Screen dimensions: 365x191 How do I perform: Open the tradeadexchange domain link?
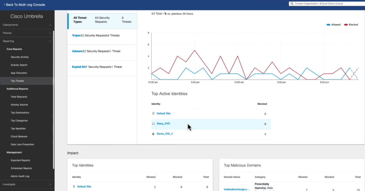tap(237, 189)
